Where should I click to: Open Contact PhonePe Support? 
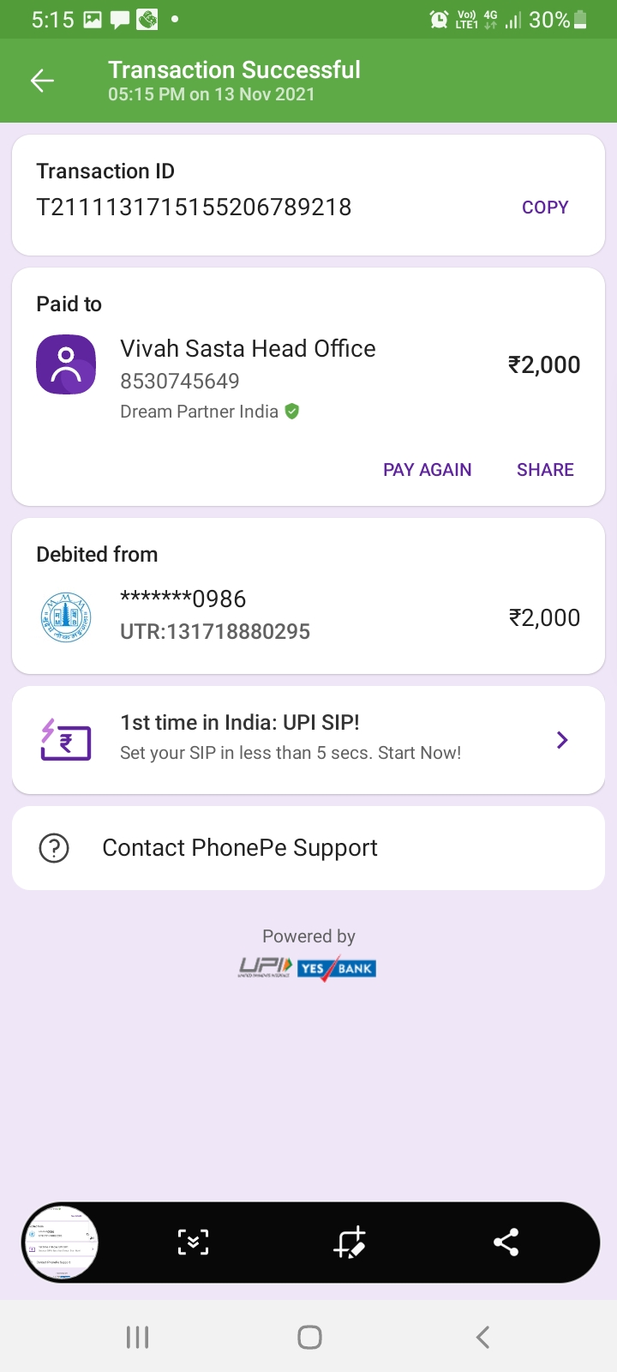[x=240, y=848]
